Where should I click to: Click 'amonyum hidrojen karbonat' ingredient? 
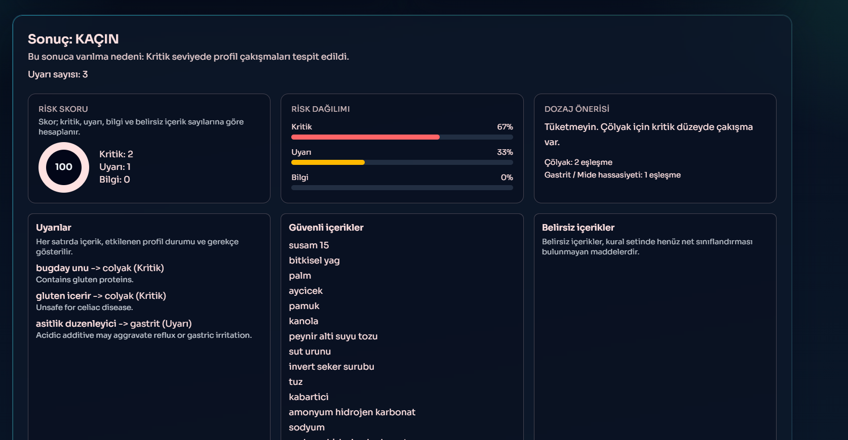[x=352, y=412]
